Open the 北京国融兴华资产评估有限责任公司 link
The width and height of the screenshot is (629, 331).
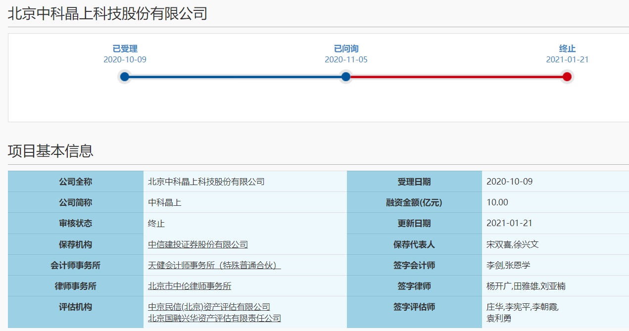pyautogui.click(x=213, y=318)
